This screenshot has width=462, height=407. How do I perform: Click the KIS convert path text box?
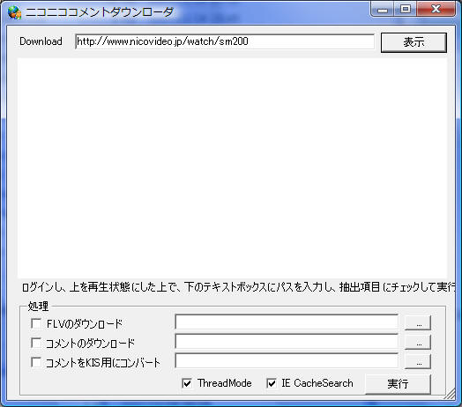coord(287,360)
